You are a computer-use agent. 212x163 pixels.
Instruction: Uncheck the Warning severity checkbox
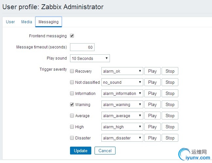coord(72,104)
